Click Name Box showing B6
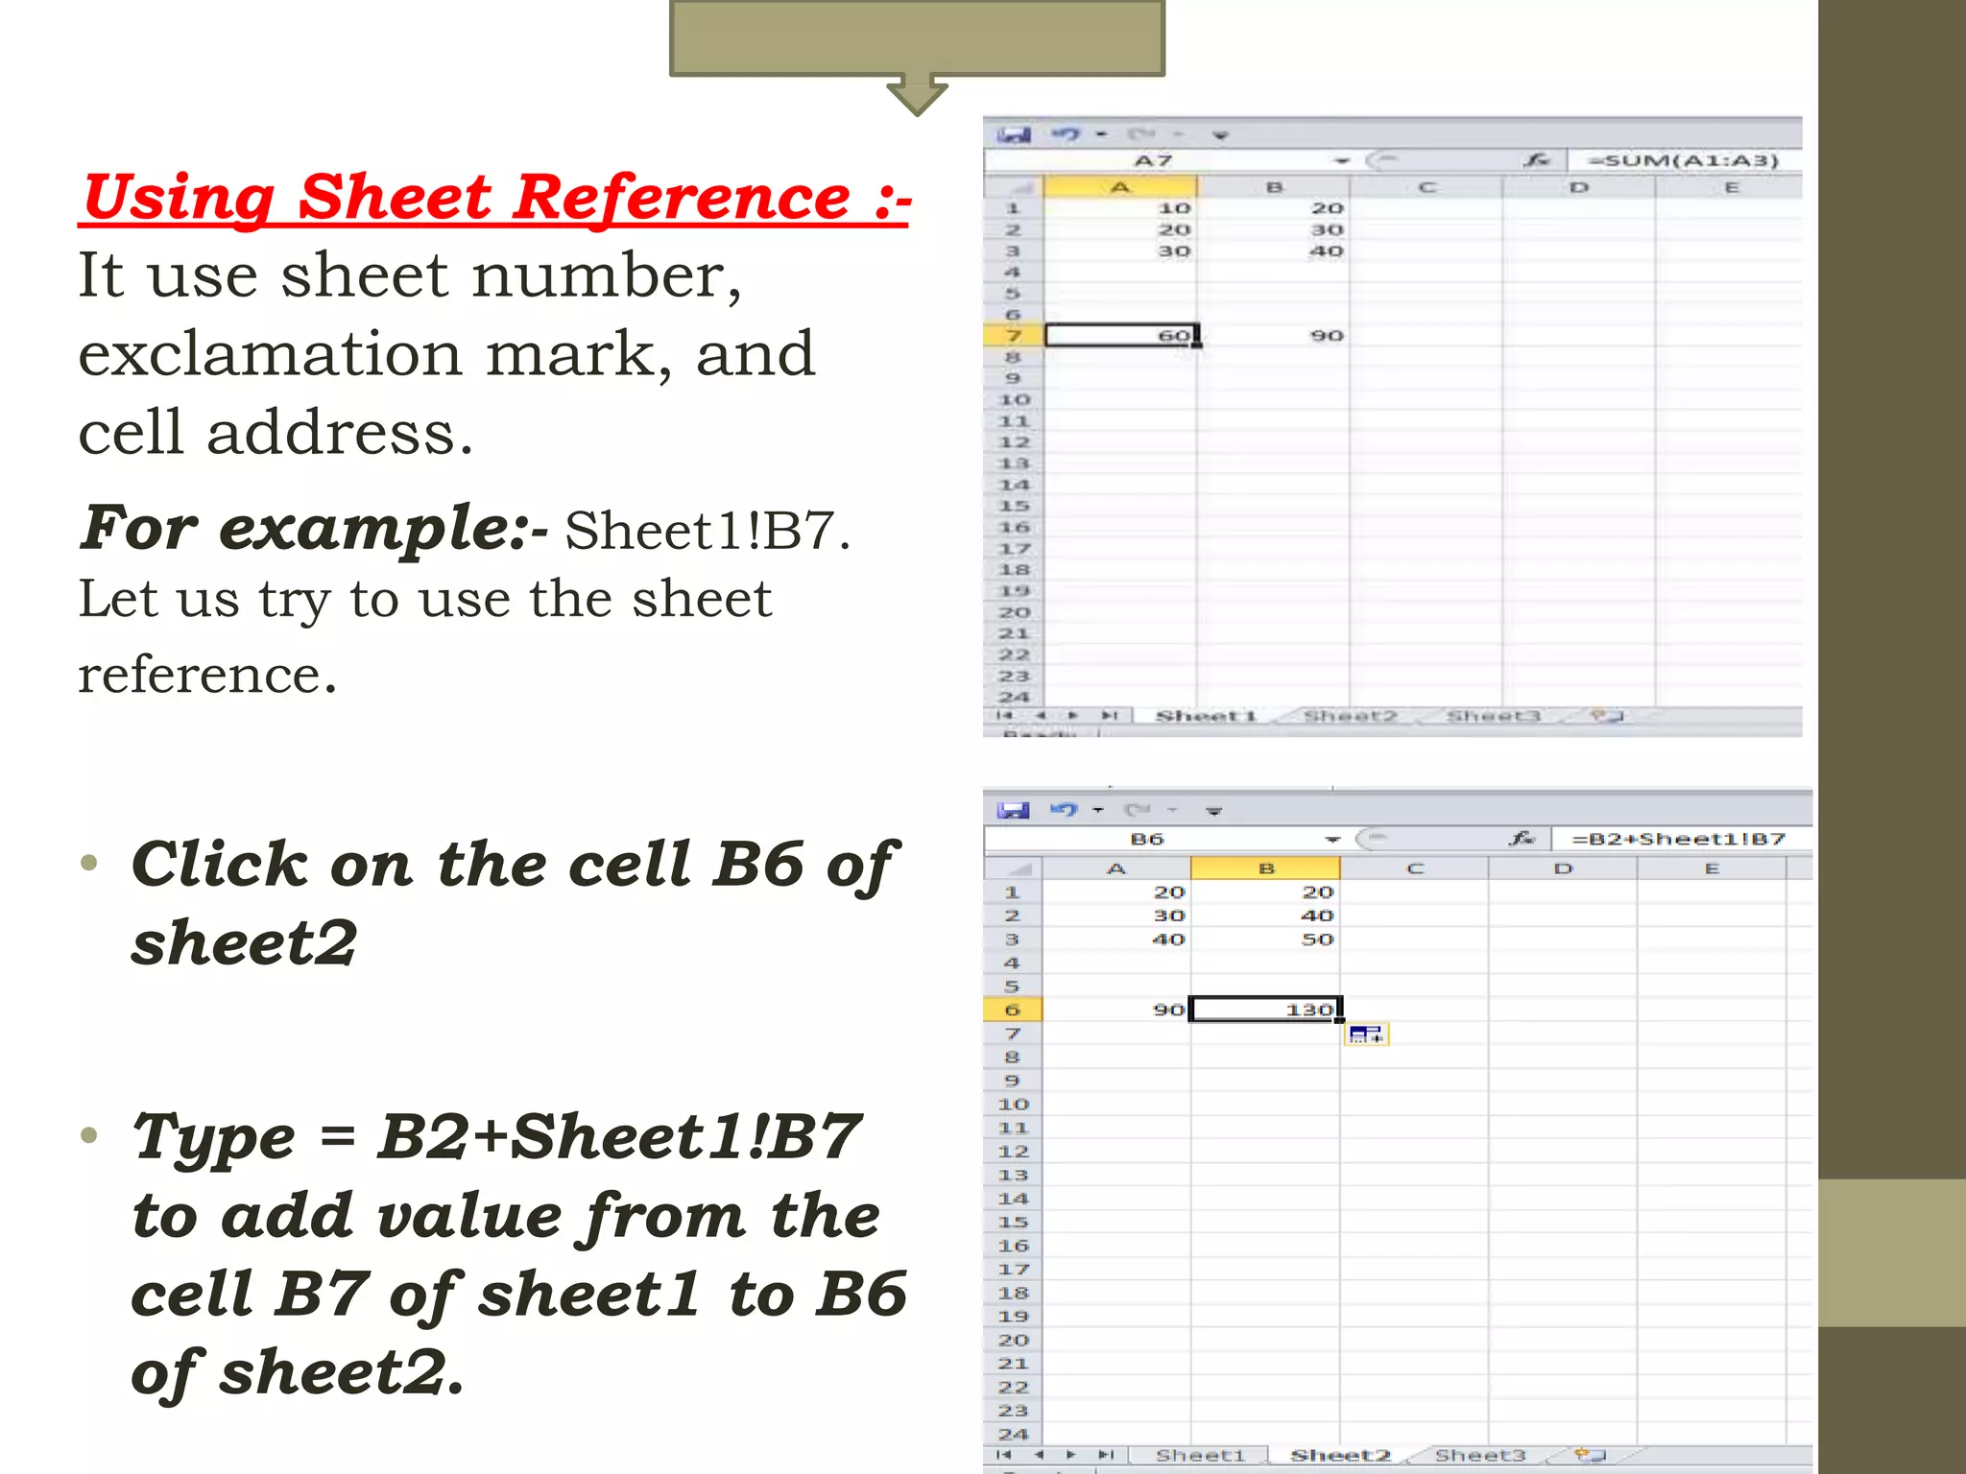Image resolution: width=1966 pixels, height=1474 pixels. tap(1148, 839)
